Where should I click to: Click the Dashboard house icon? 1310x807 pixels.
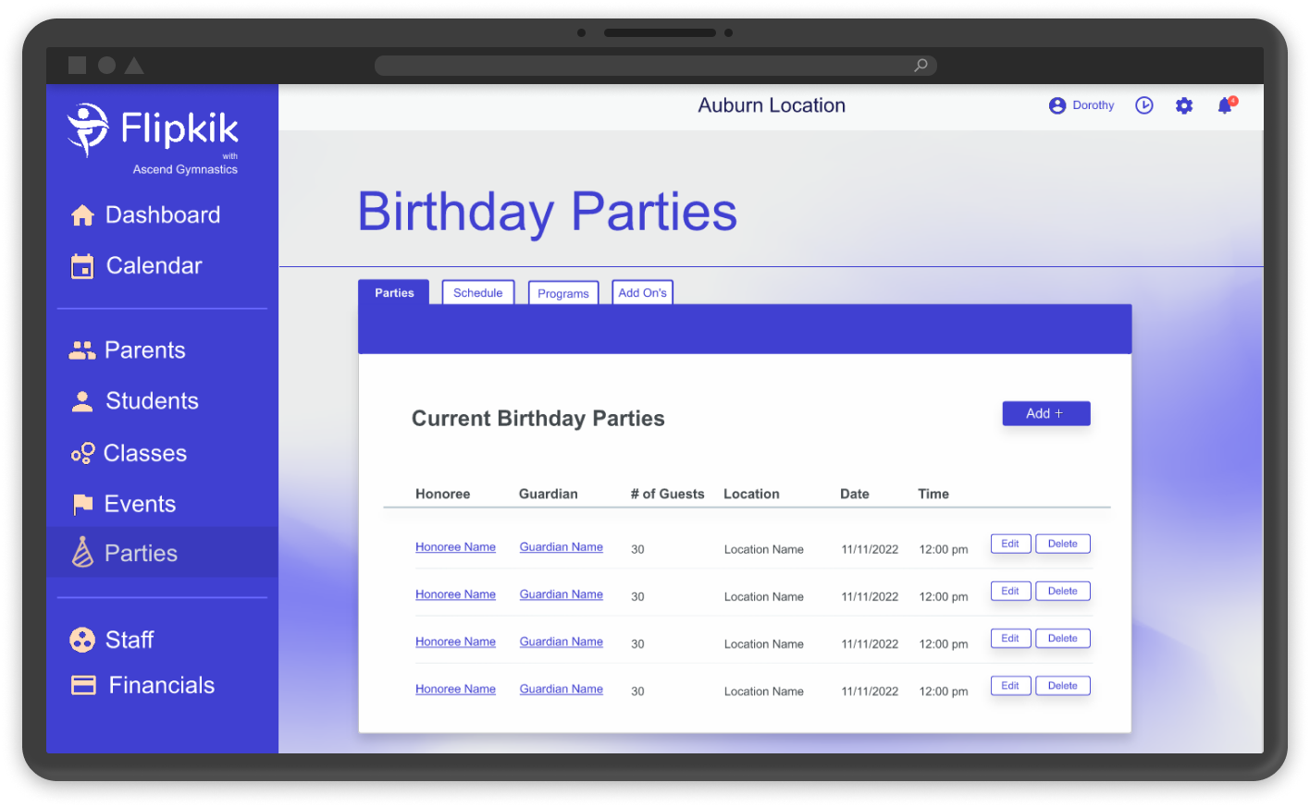(x=82, y=215)
